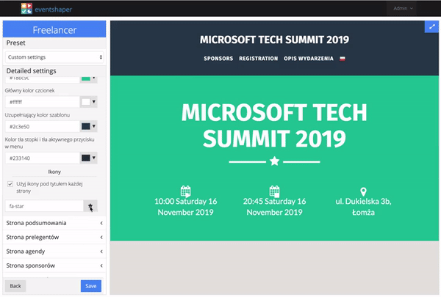Viewport: 441px width, 297px height.
Task: Click the location pin icon
Action: 363,191
